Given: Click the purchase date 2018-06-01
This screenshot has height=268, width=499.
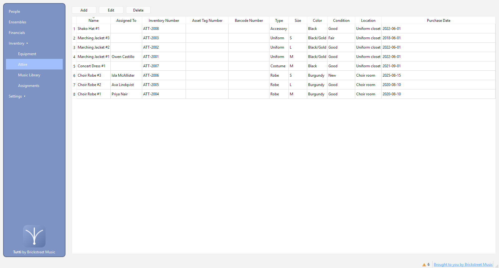Looking at the screenshot, I should coord(438,38).
